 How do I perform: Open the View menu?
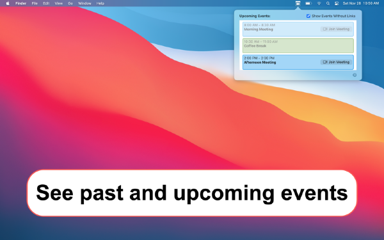pos(58,3)
